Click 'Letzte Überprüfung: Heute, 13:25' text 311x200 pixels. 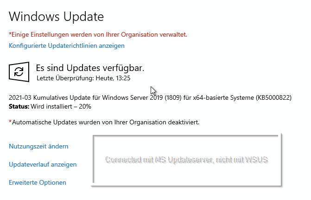(83, 78)
